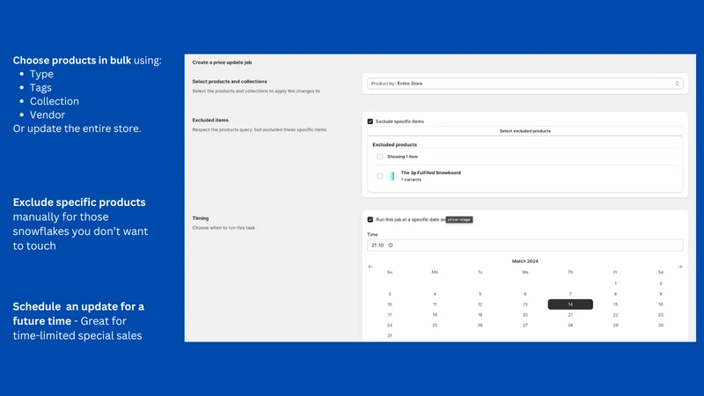Click Select excluded products button
The width and height of the screenshot is (704, 396).
click(524, 131)
